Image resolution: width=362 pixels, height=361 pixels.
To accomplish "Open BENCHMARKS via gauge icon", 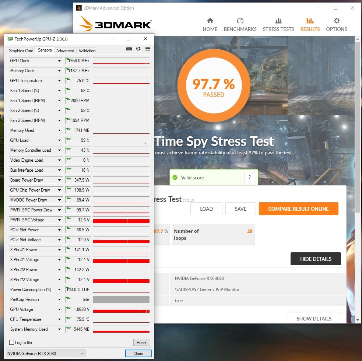I will (x=240, y=21).
